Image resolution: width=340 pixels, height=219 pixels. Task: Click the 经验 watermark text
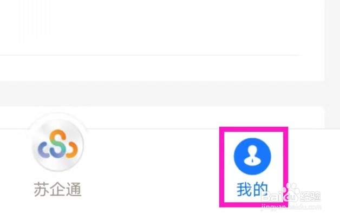pyautogui.click(x=311, y=196)
